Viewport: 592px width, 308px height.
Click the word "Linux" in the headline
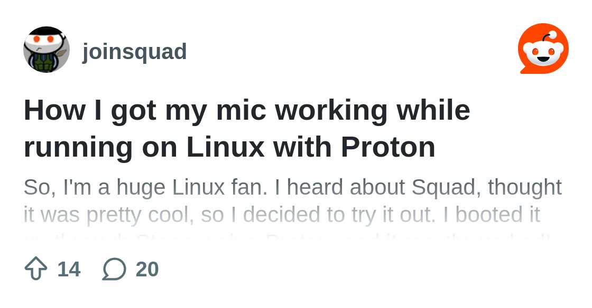225,147
